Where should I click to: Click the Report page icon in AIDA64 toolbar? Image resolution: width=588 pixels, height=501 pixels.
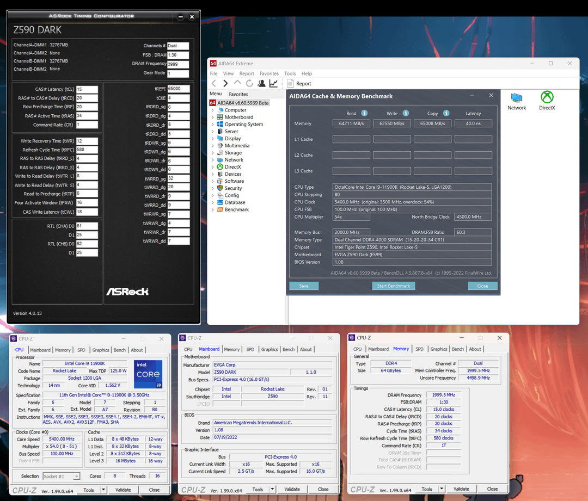coord(290,83)
